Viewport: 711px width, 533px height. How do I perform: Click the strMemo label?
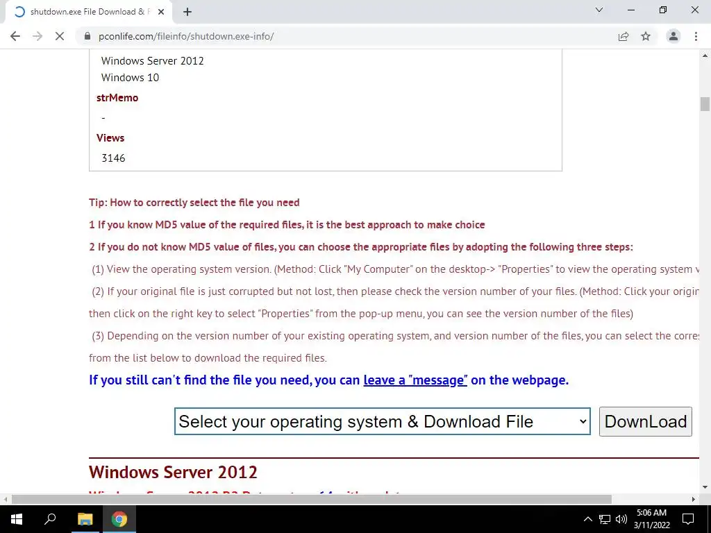[117, 97]
